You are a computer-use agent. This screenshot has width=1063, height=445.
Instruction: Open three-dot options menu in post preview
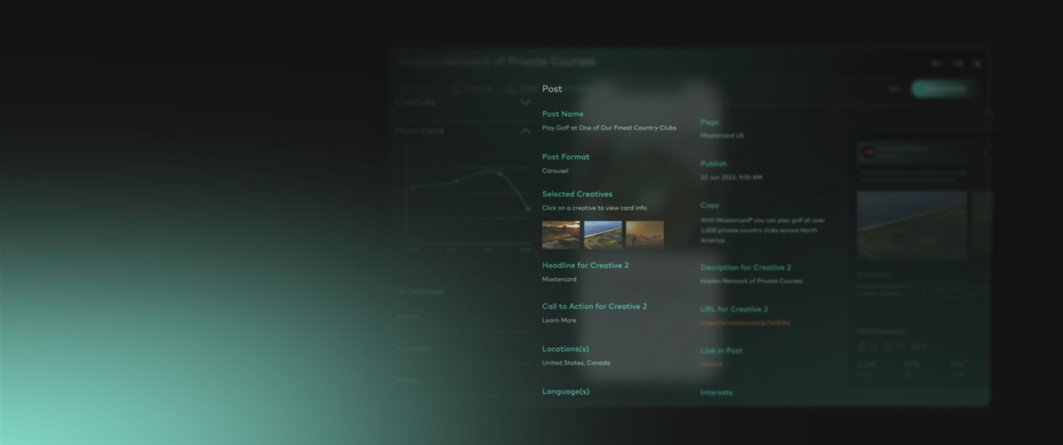point(984,153)
